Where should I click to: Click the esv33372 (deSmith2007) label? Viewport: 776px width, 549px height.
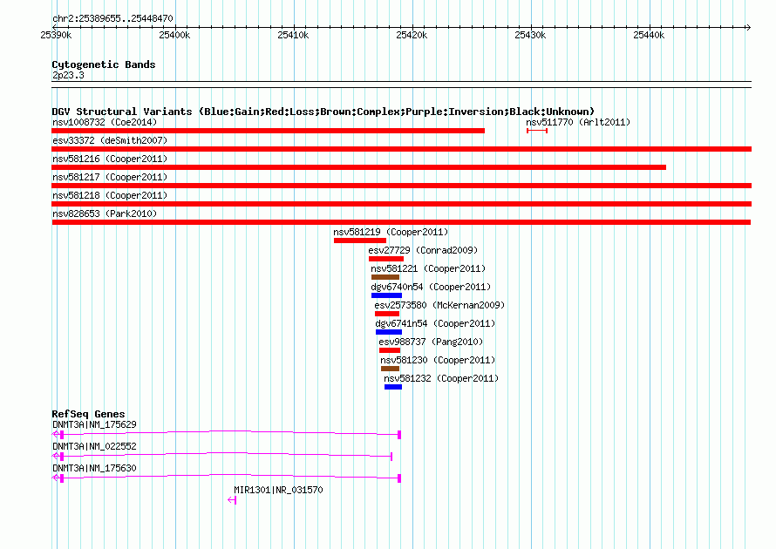tap(110, 140)
